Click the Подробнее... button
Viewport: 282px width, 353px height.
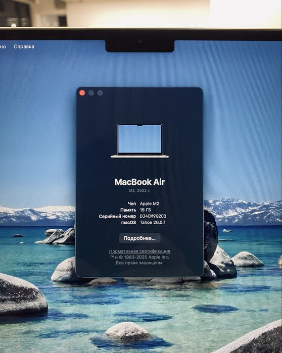(x=139, y=238)
